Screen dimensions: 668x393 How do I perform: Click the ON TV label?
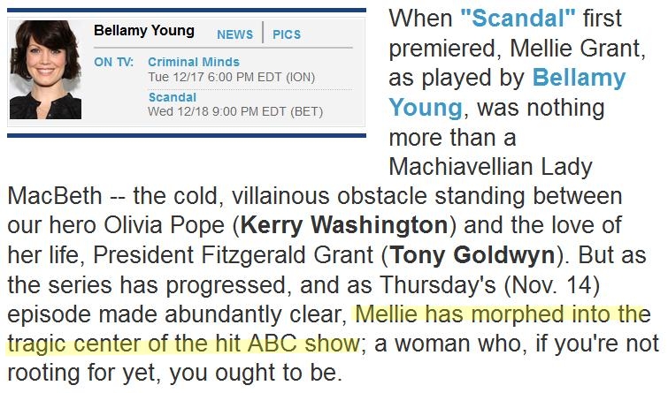coord(113,63)
